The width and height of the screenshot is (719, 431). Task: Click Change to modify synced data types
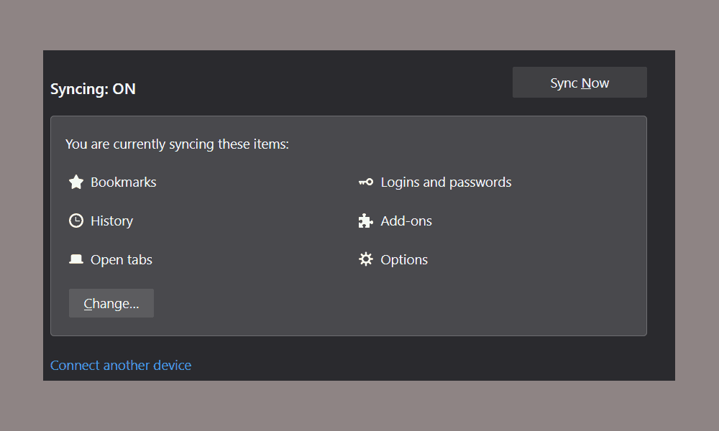click(111, 302)
